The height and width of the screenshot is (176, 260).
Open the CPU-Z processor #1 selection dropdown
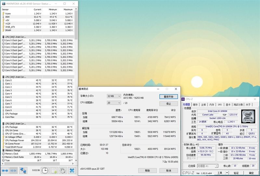[207, 166]
